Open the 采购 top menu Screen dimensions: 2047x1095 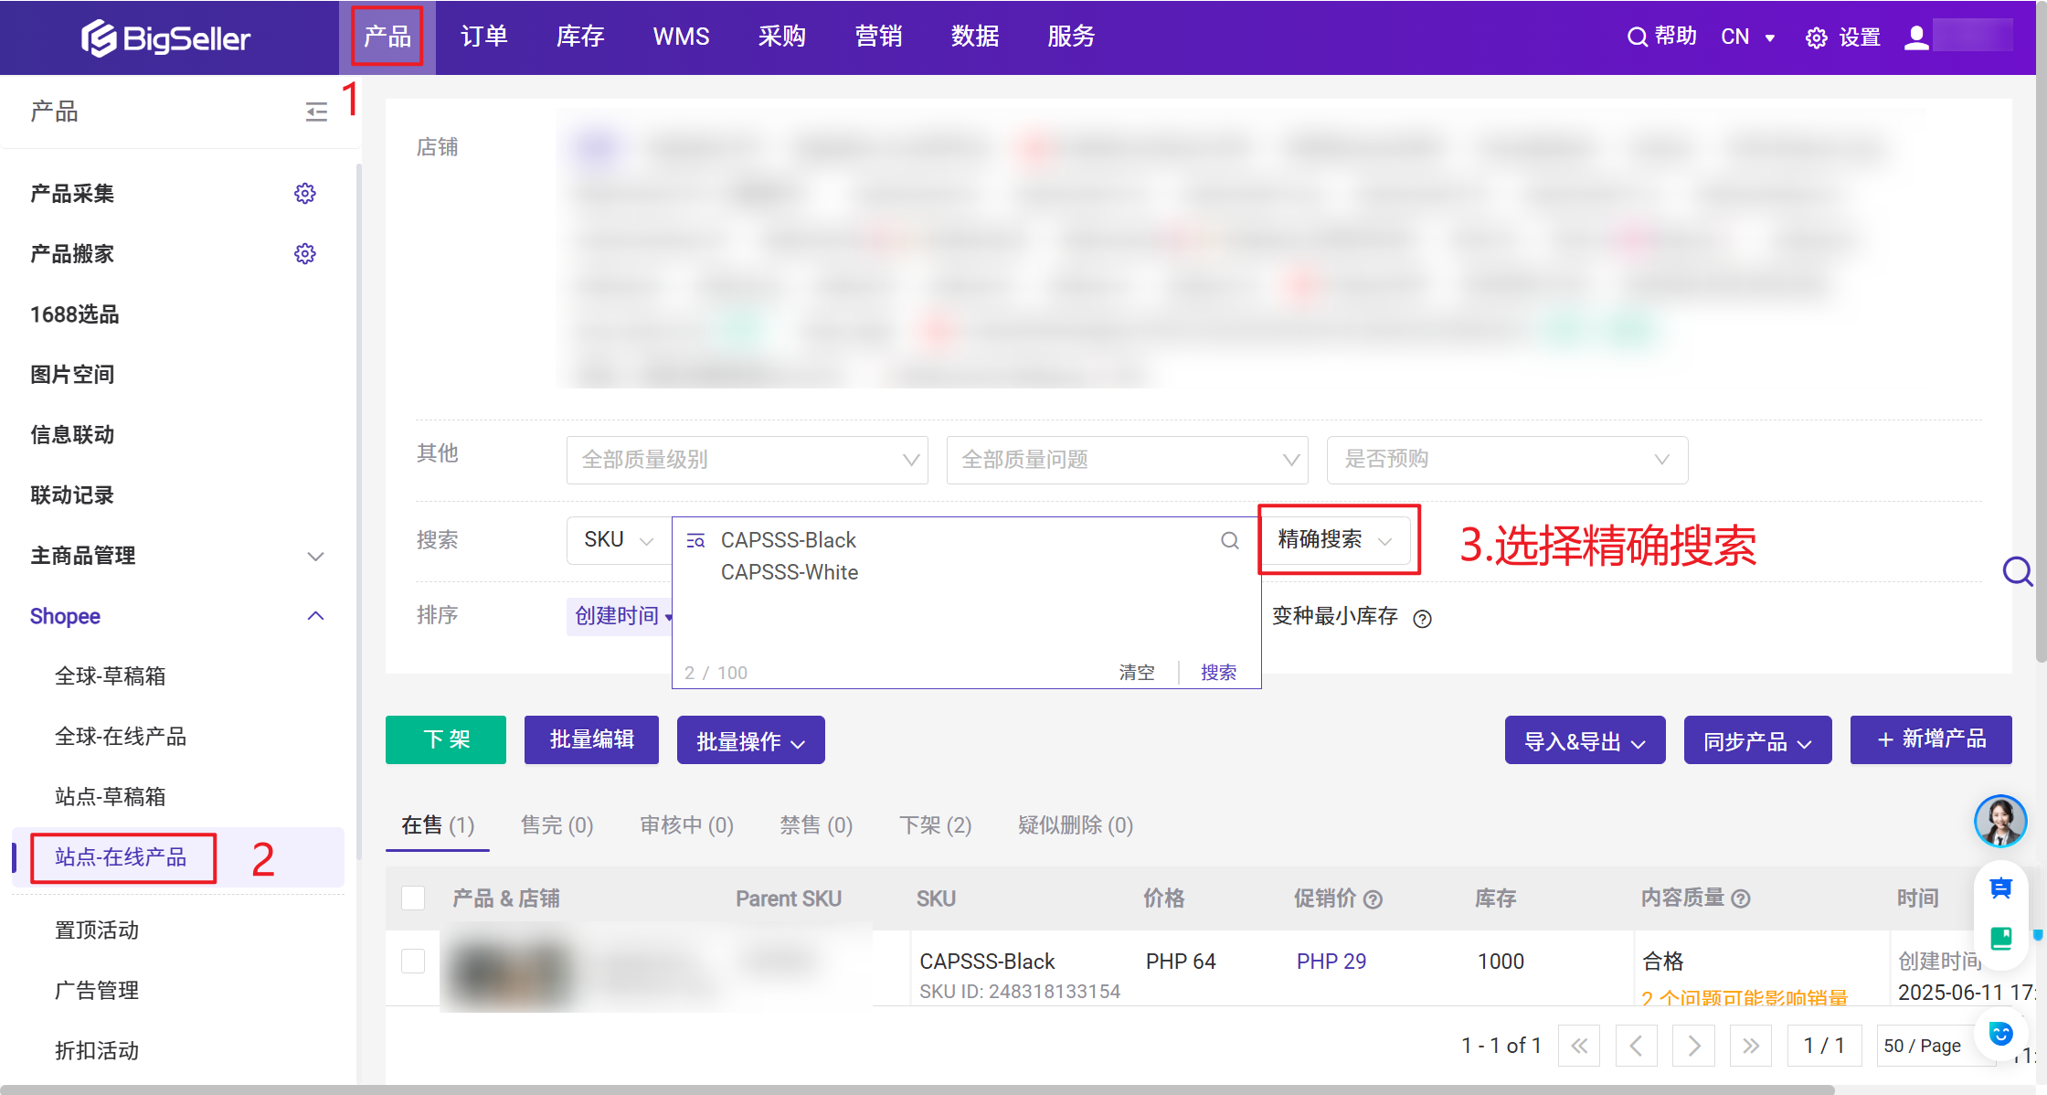[x=782, y=37]
